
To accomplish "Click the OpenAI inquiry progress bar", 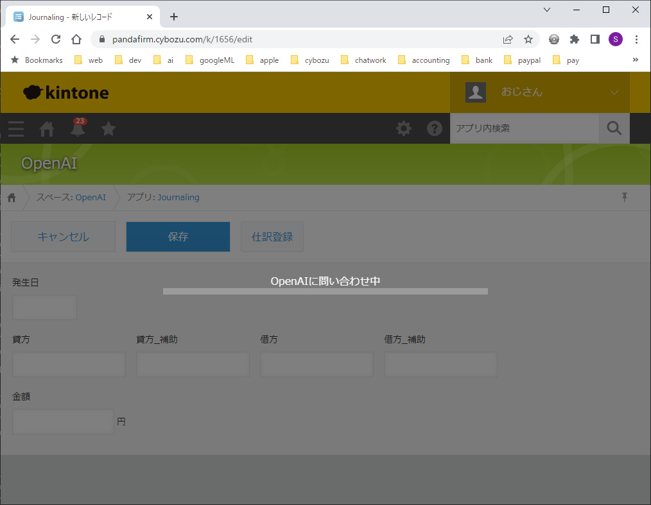I will click(325, 291).
